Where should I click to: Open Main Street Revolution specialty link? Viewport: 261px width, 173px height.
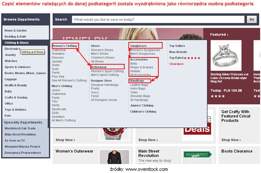[x=20, y=134]
